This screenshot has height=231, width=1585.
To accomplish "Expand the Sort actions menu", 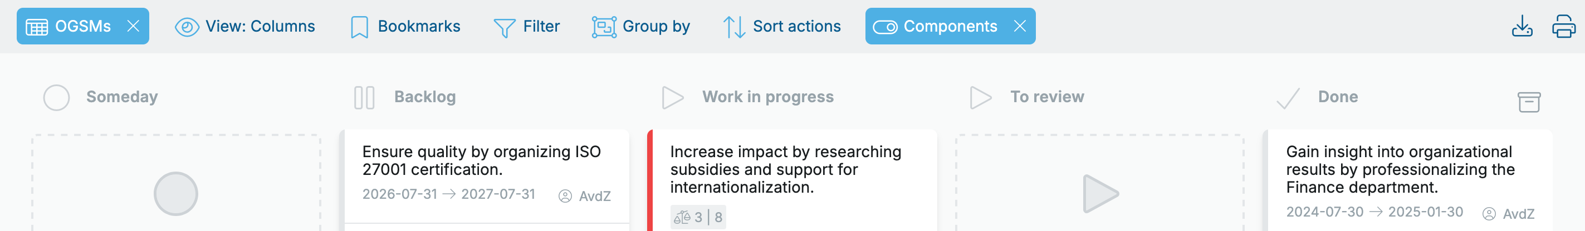I will click(x=782, y=26).
